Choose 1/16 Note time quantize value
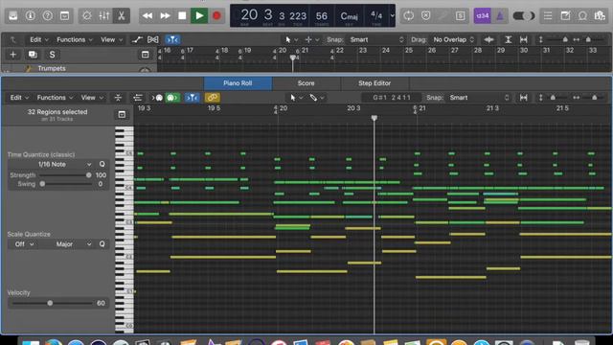 coord(52,164)
